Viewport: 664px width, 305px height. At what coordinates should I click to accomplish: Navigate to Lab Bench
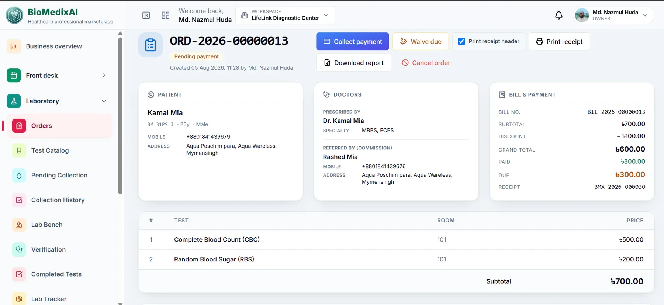click(x=59, y=225)
